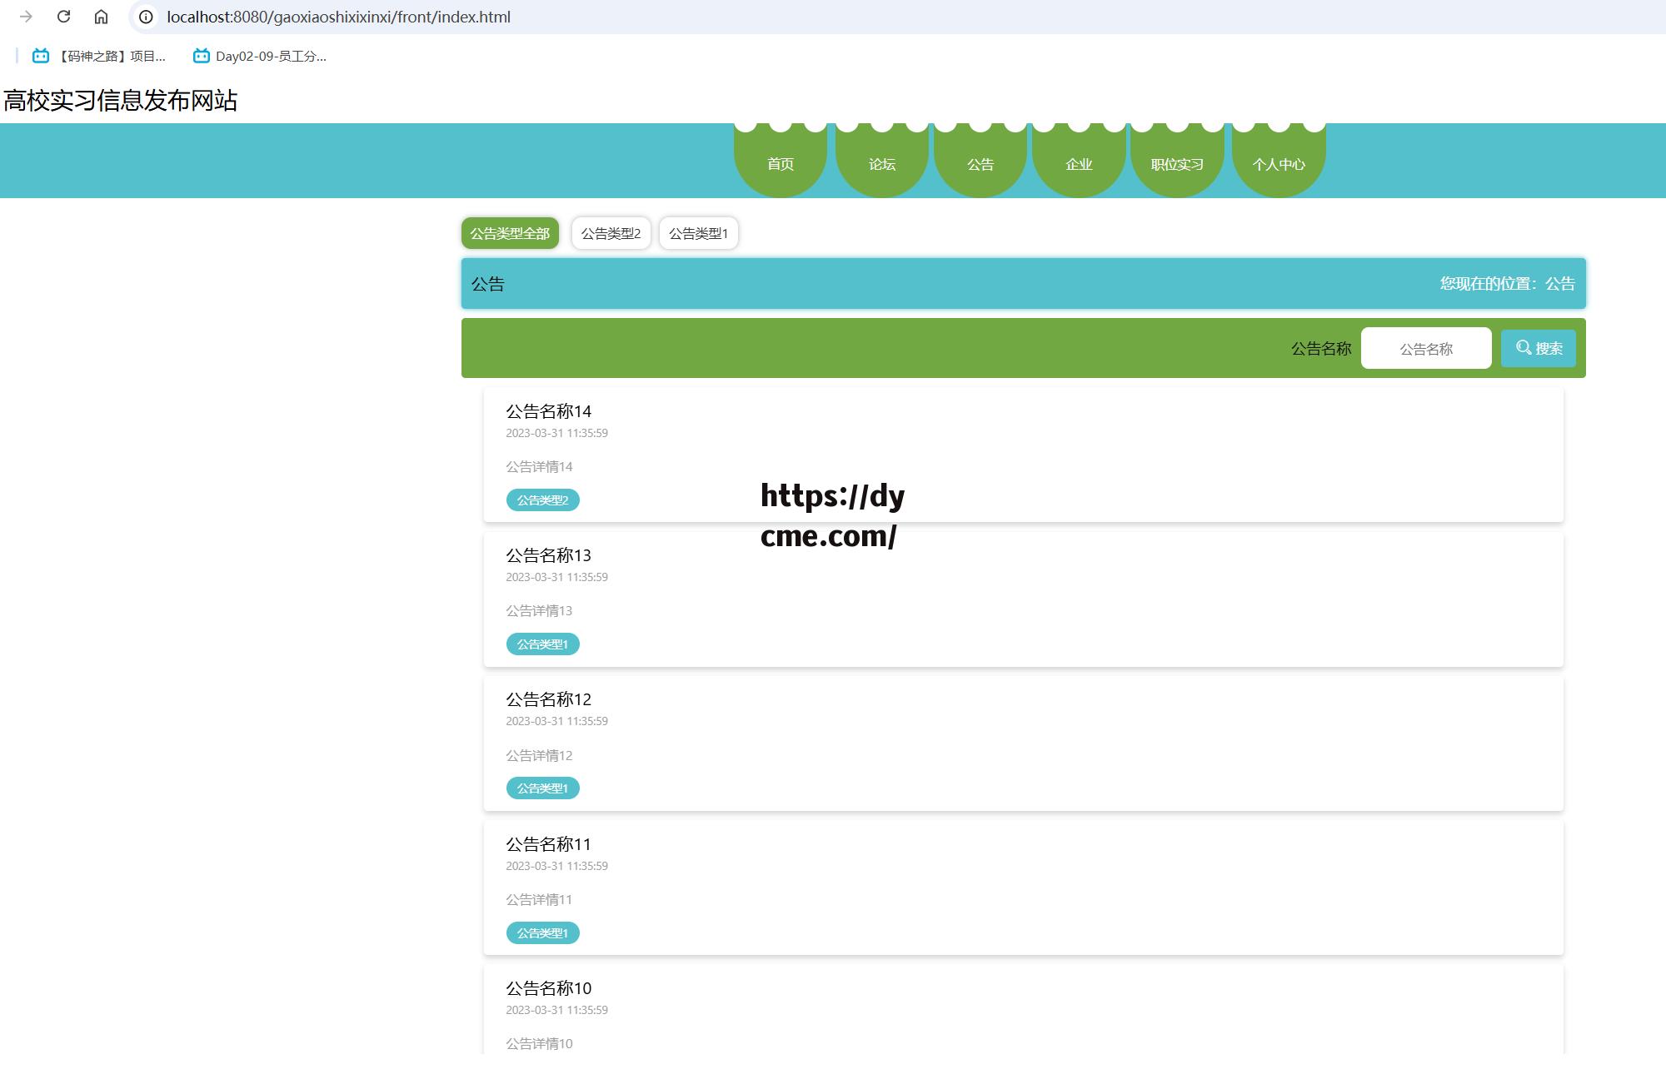Click the browser home icon
Viewport: 1666px width, 1079px height.
tap(101, 17)
